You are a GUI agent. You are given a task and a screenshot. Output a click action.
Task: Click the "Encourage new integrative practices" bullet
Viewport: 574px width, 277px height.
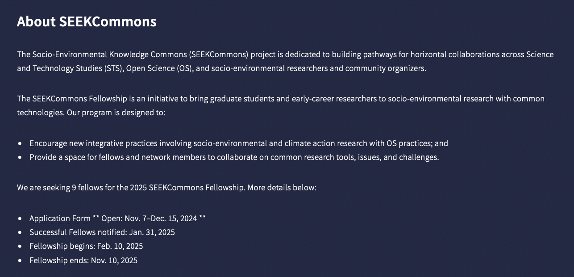238,143
